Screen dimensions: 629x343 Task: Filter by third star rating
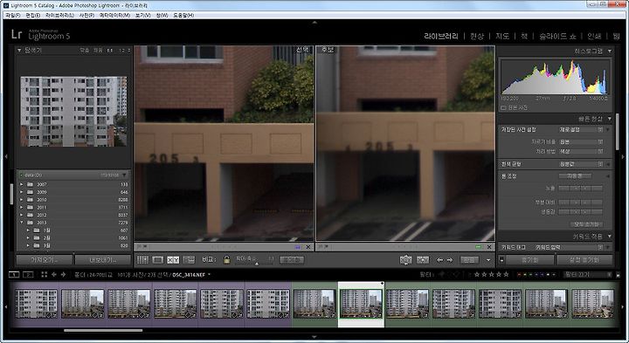tap(491, 274)
